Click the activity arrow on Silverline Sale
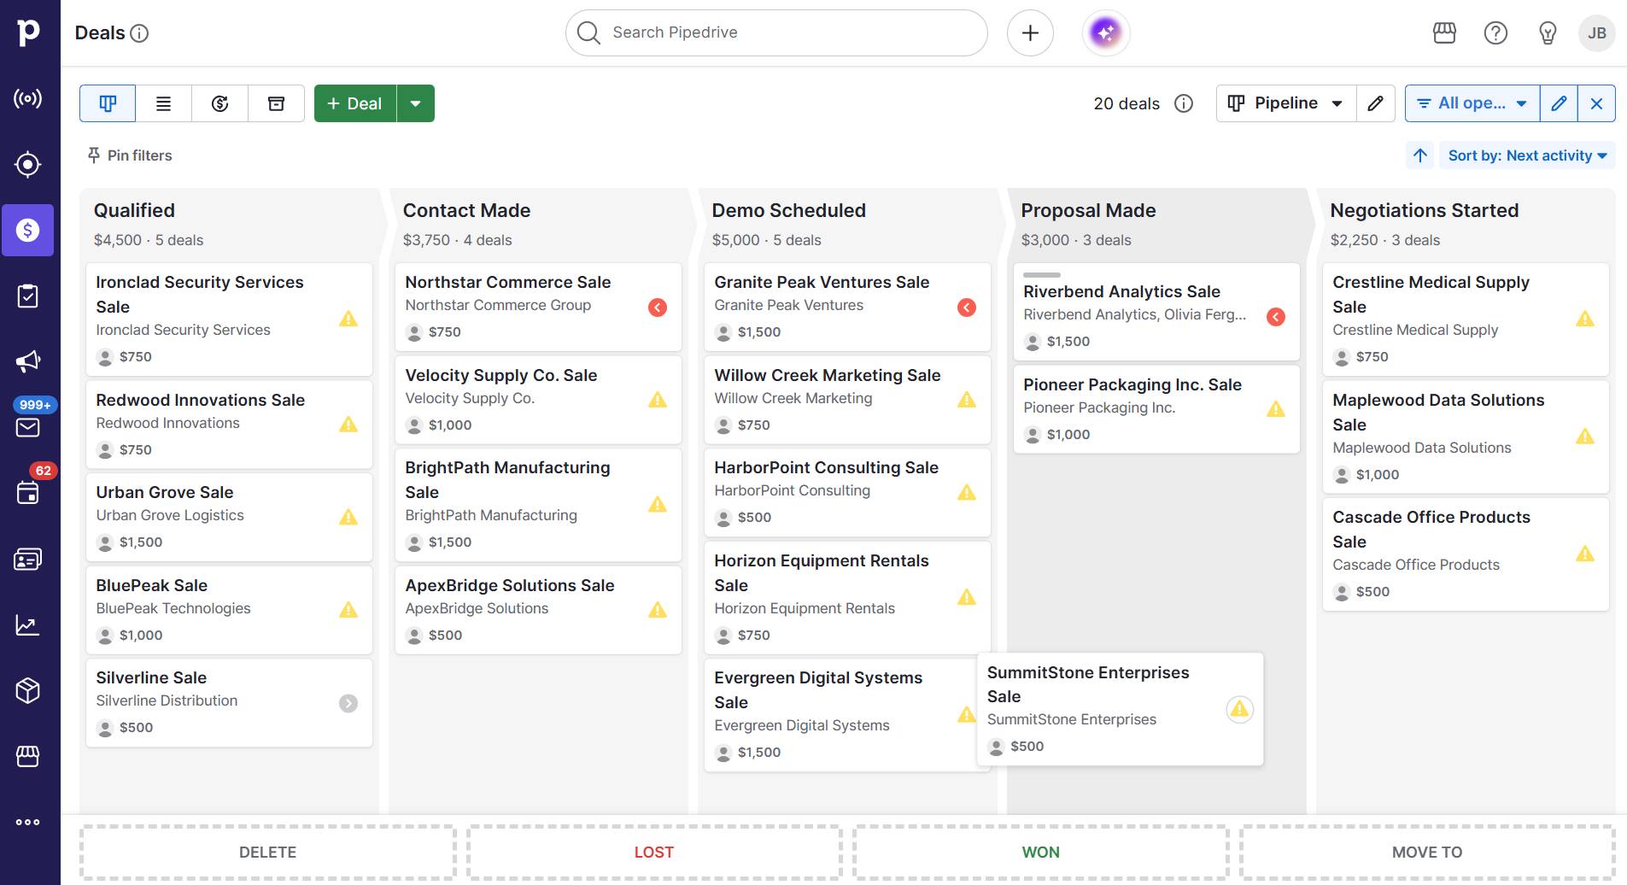 tap(348, 703)
